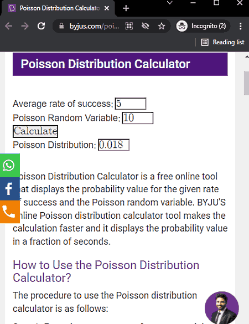Screen dimensions: 249x324
Task: Open the tutor chat avatar bubble
Action: 222,308
